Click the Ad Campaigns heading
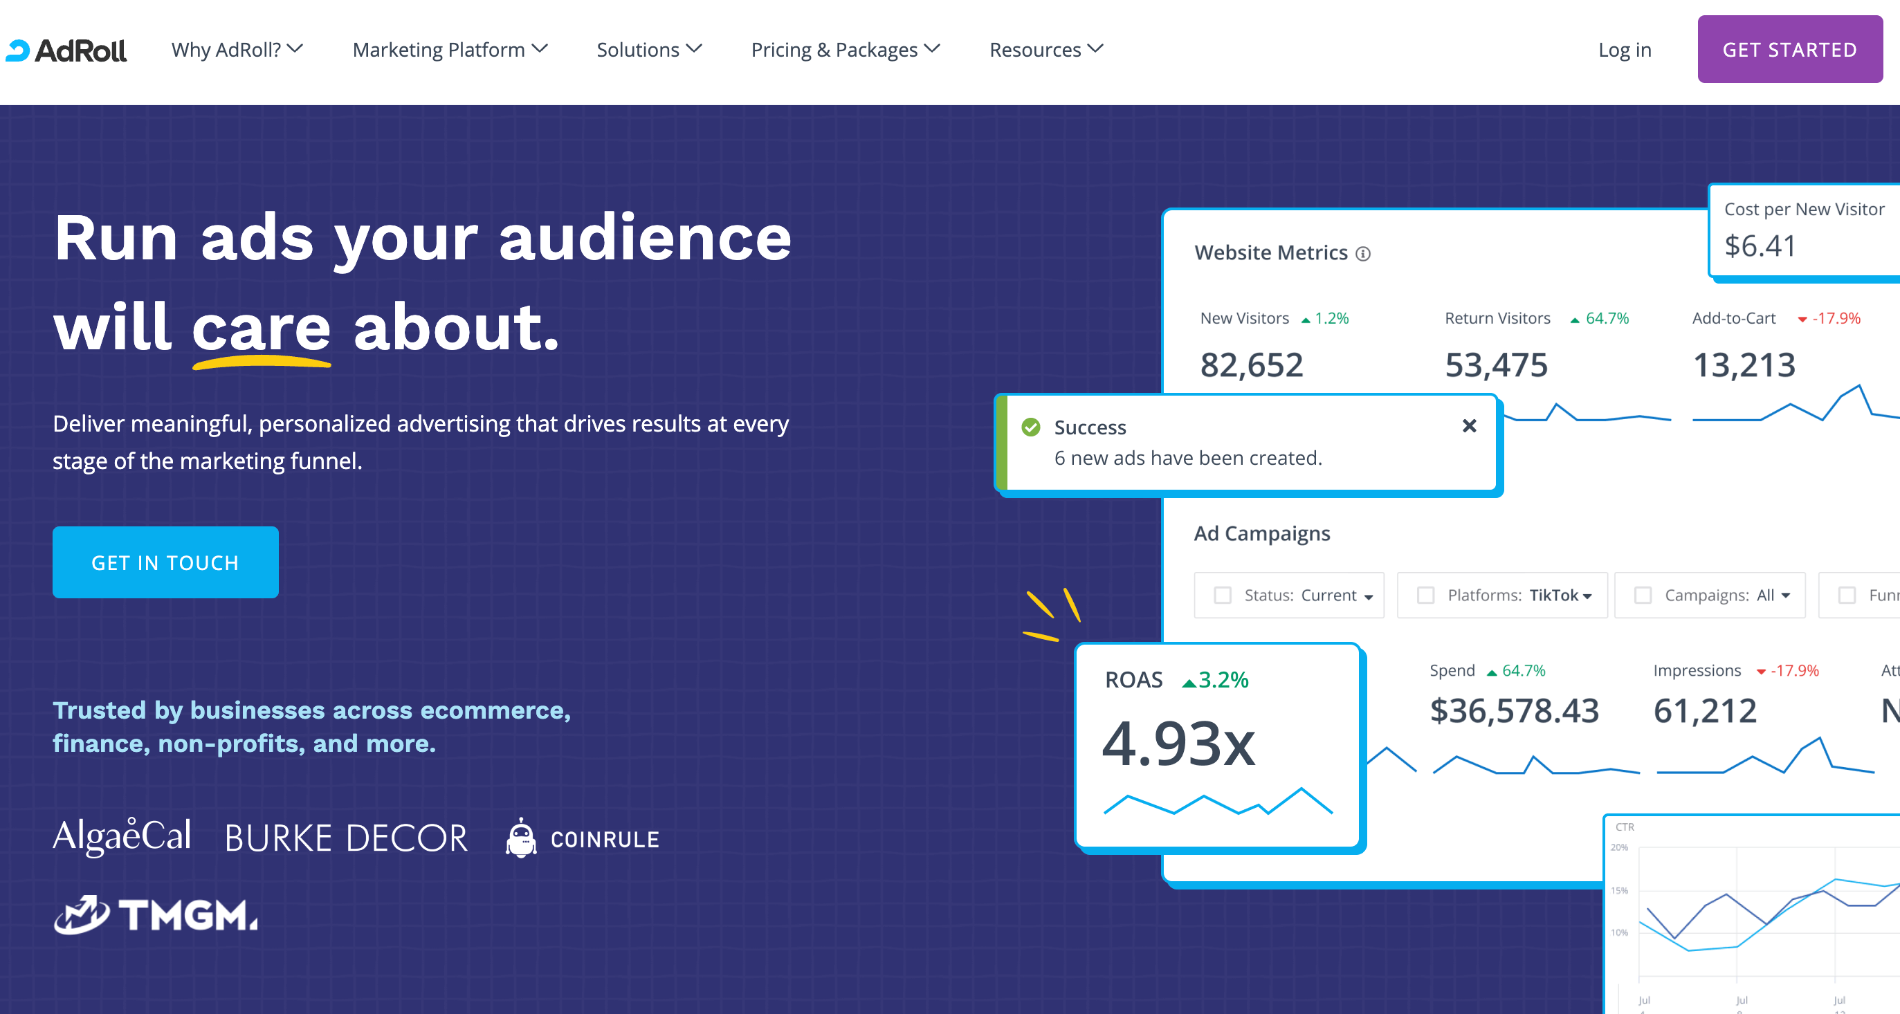Viewport: 1900px width, 1014px height. [x=1262, y=533]
